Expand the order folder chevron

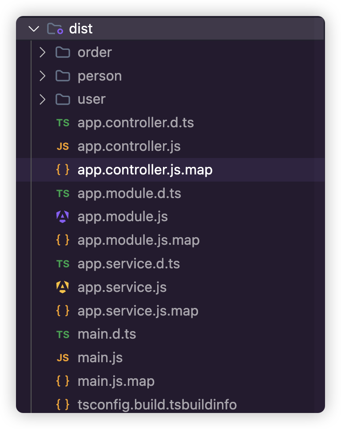[x=43, y=53]
